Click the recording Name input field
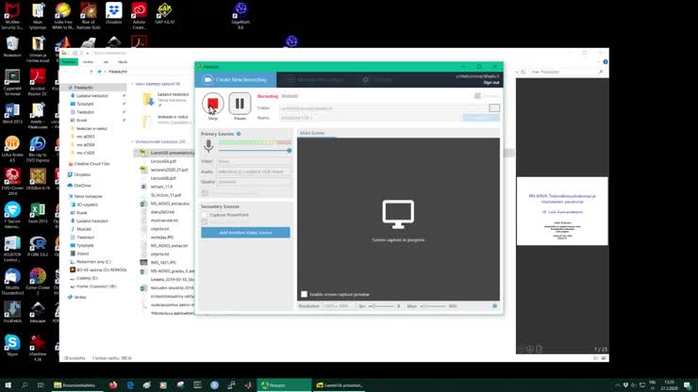698x392 pixels. click(372, 118)
